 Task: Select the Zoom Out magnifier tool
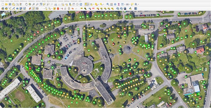tap(37, 4)
